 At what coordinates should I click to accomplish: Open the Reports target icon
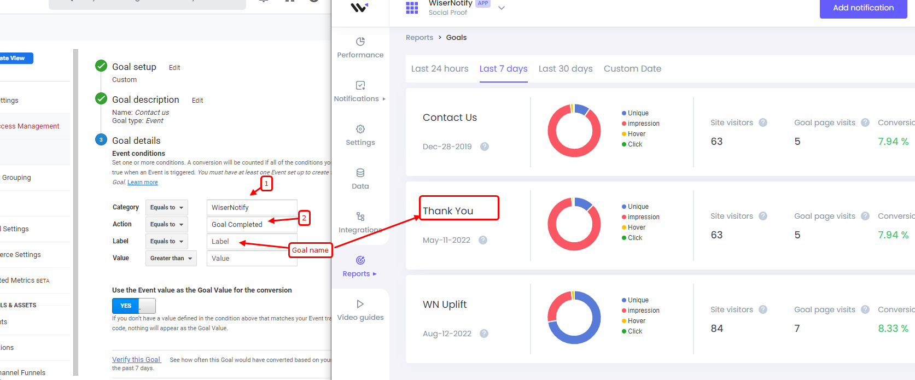pyautogui.click(x=360, y=260)
